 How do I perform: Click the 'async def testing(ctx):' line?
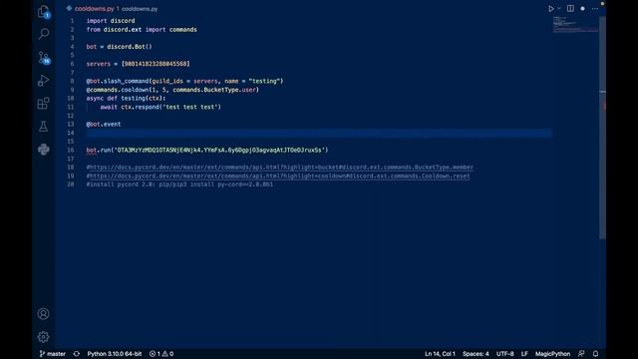point(127,99)
